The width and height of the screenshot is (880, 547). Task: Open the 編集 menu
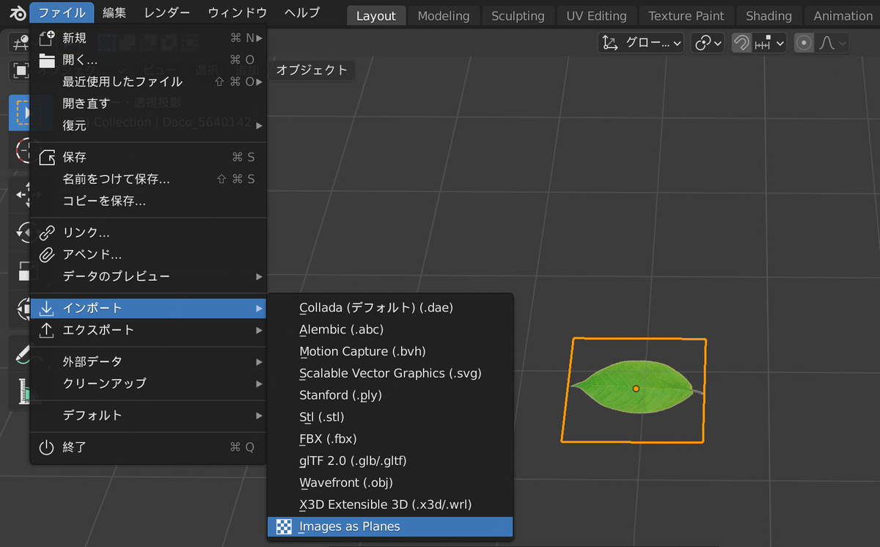pos(114,12)
